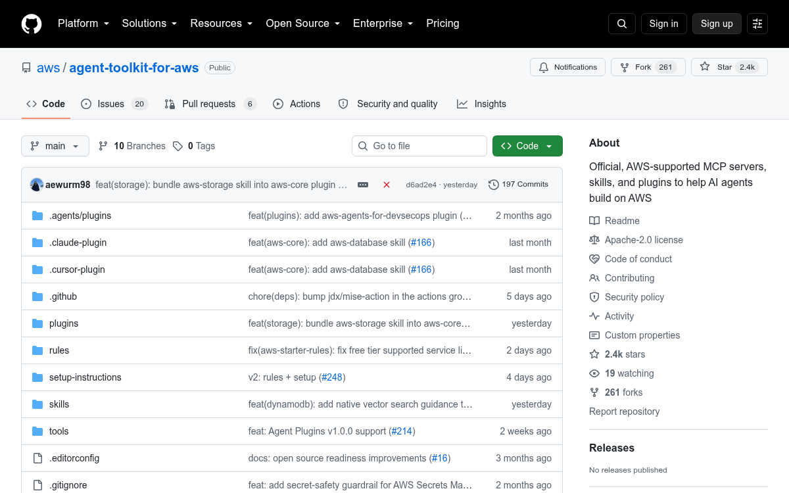Open the main branch dropdown
Viewport: 789px width, 493px height.
click(x=55, y=146)
